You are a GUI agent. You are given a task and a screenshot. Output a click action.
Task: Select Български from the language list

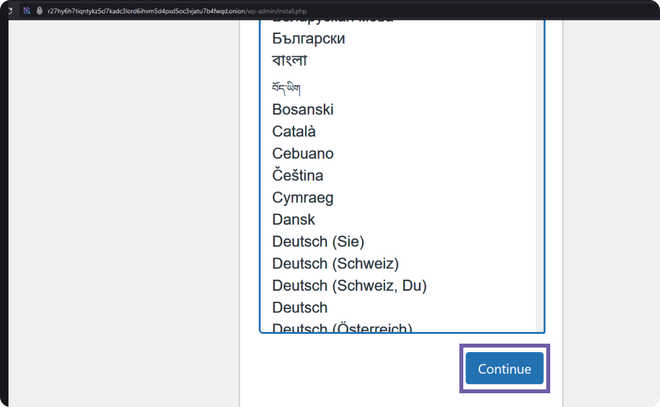point(308,39)
